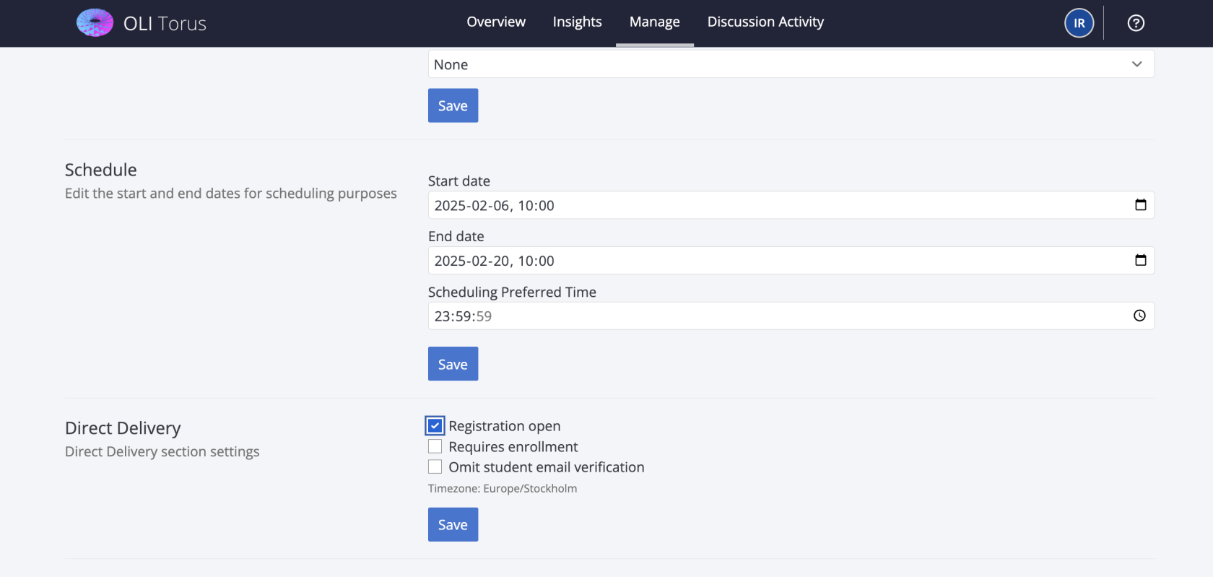Uncheck Registration open checkbox

[435, 426]
